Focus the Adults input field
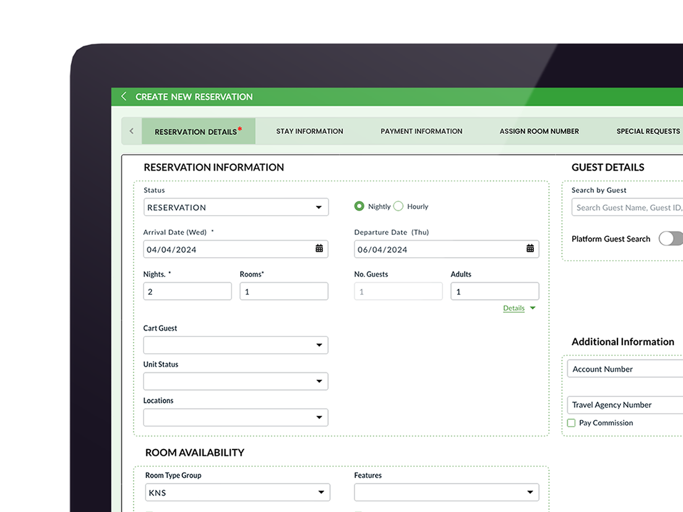The height and width of the screenshot is (512, 683). (495, 291)
